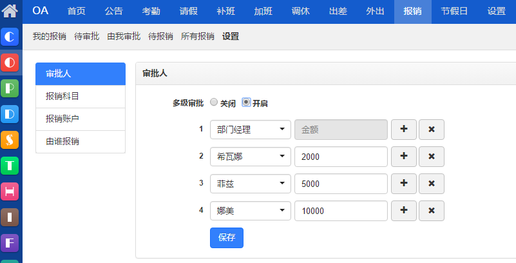Click plus button on approver row 2
Viewport: 516px width, 263px height.
(404, 156)
